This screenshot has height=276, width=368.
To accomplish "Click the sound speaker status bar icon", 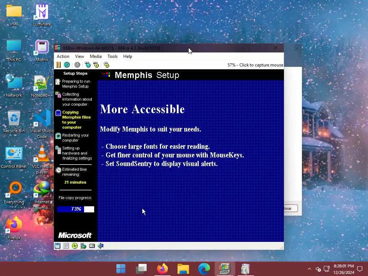I will [101, 246].
